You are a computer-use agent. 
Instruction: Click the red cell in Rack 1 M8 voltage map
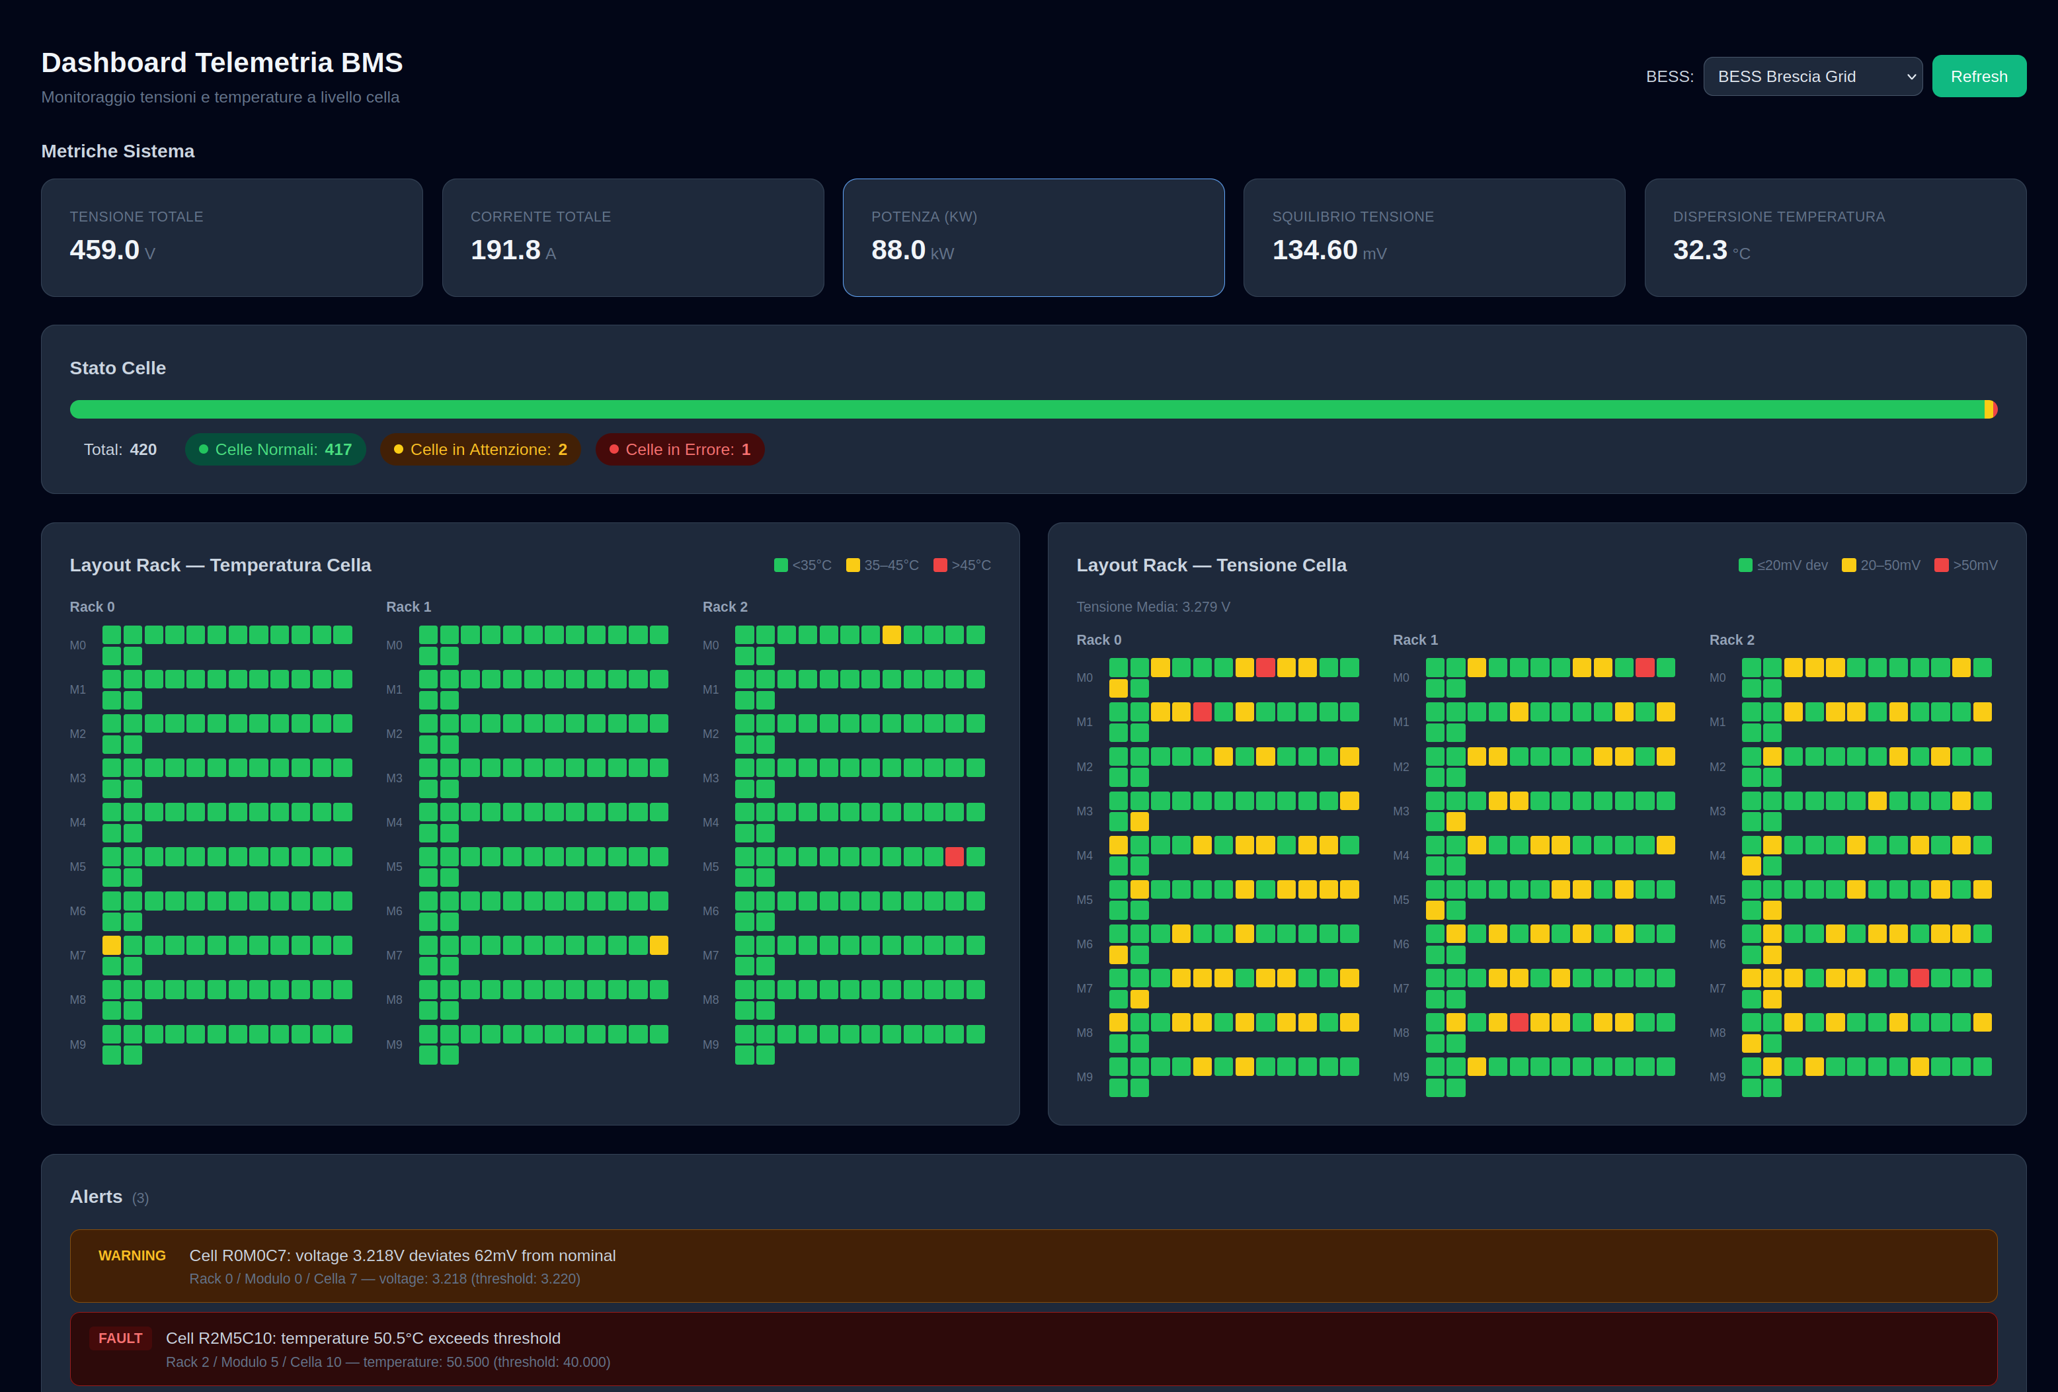coord(1520,1022)
